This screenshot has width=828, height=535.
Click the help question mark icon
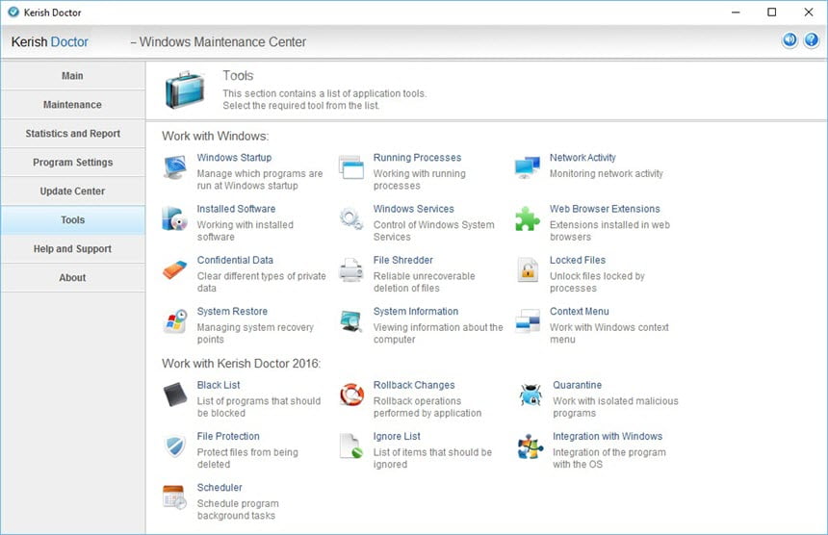point(811,40)
